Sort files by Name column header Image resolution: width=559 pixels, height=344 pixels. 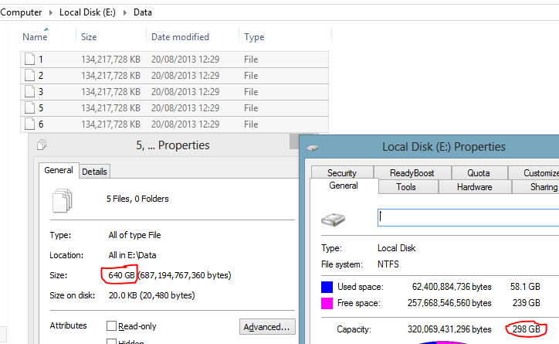coord(35,37)
